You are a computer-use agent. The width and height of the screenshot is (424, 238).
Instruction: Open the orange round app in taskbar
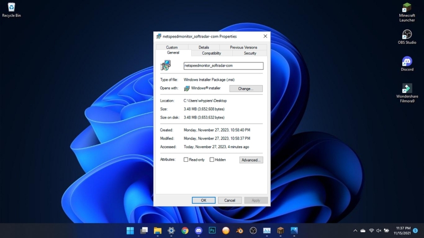pos(226,231)
